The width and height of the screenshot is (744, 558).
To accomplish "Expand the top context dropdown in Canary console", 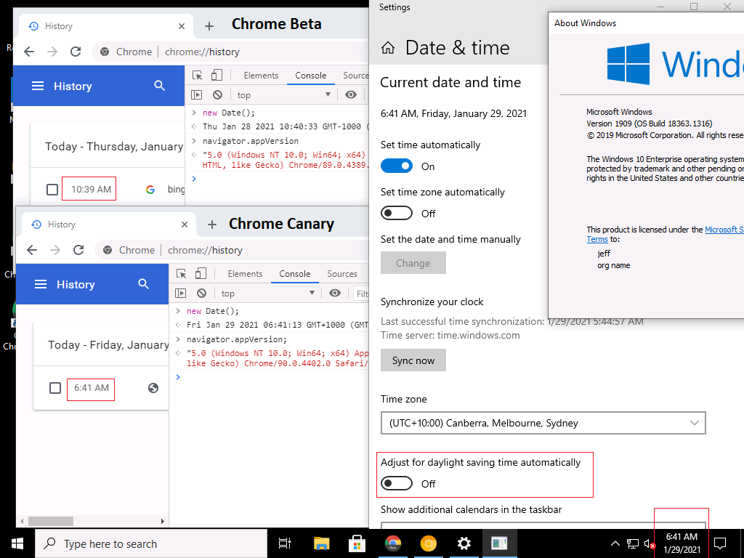I will point(269,294).
